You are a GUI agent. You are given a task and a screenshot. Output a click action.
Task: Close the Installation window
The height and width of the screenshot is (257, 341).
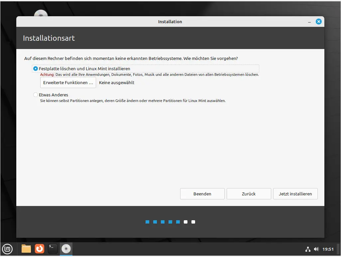tap(318, 22)
